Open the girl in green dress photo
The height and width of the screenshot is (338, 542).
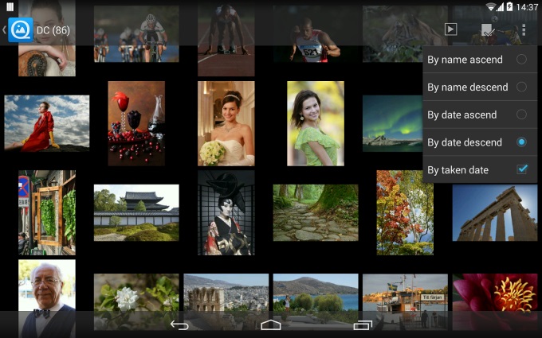[315, 123]
